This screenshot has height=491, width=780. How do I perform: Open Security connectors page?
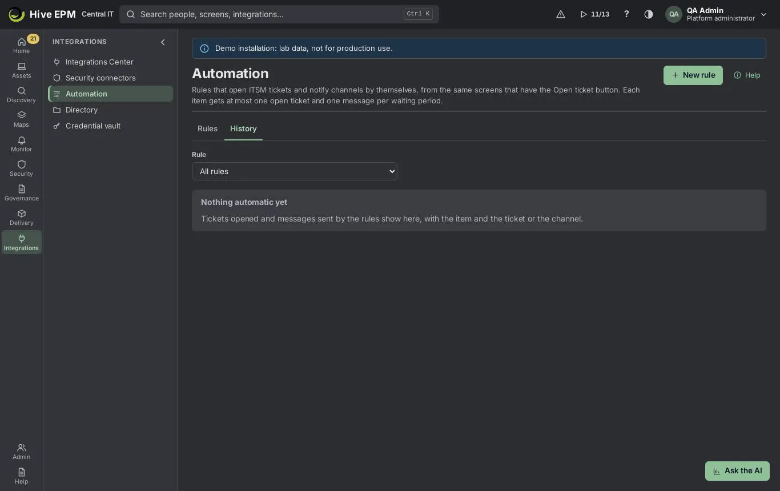[x=110, y=78]
